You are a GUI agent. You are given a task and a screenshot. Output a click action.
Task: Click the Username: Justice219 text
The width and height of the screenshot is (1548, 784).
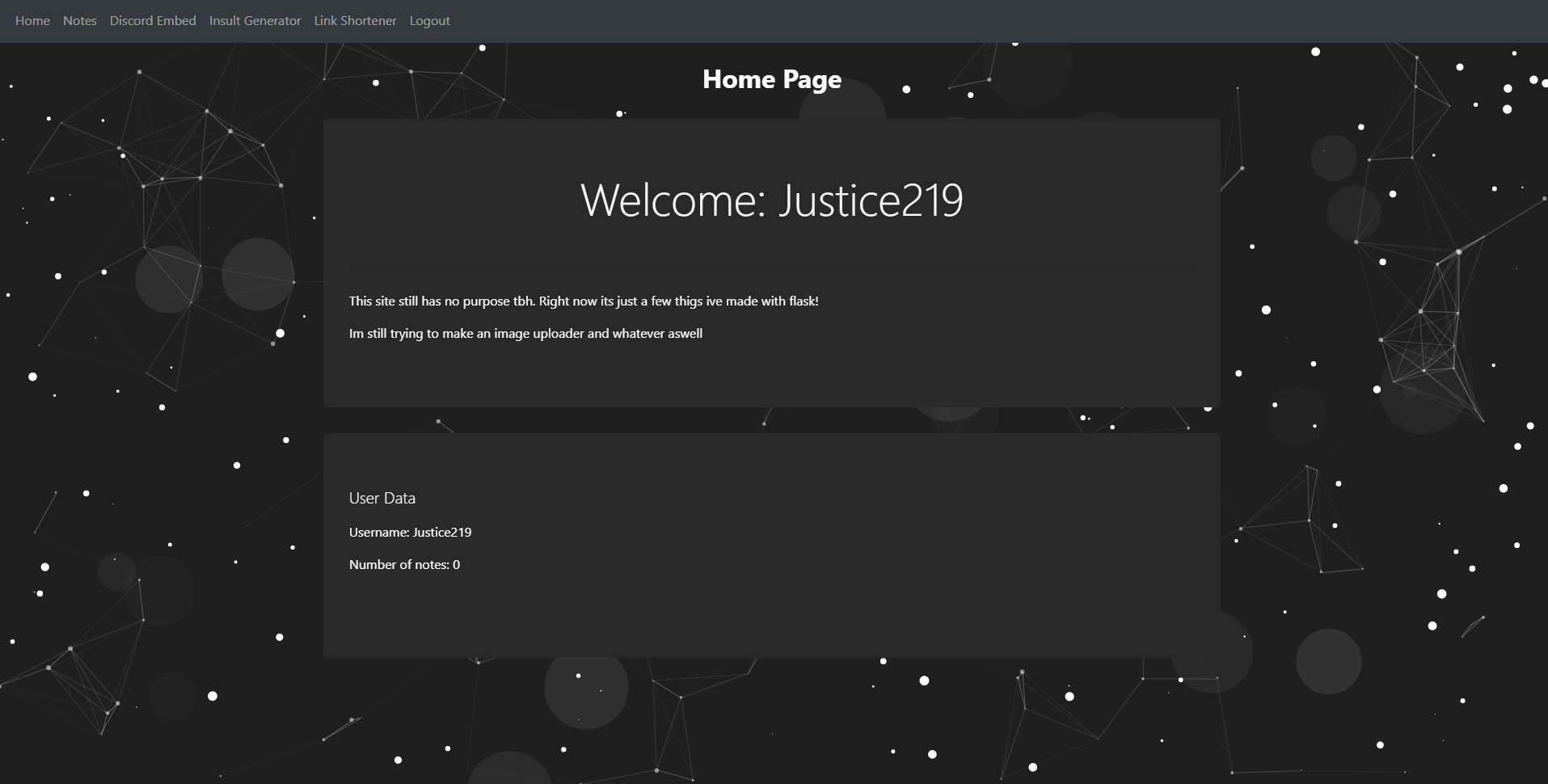point(410,532)
